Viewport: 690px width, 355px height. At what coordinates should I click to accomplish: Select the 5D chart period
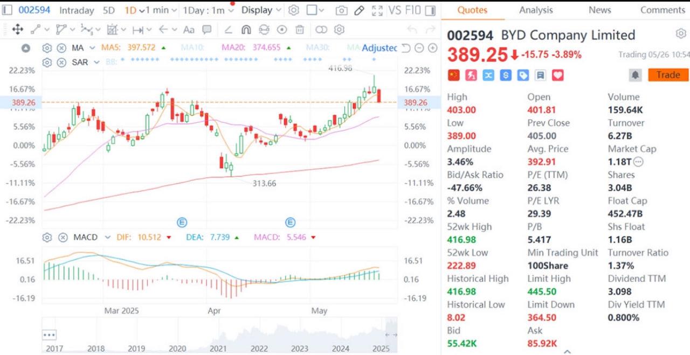click(109, 10)
